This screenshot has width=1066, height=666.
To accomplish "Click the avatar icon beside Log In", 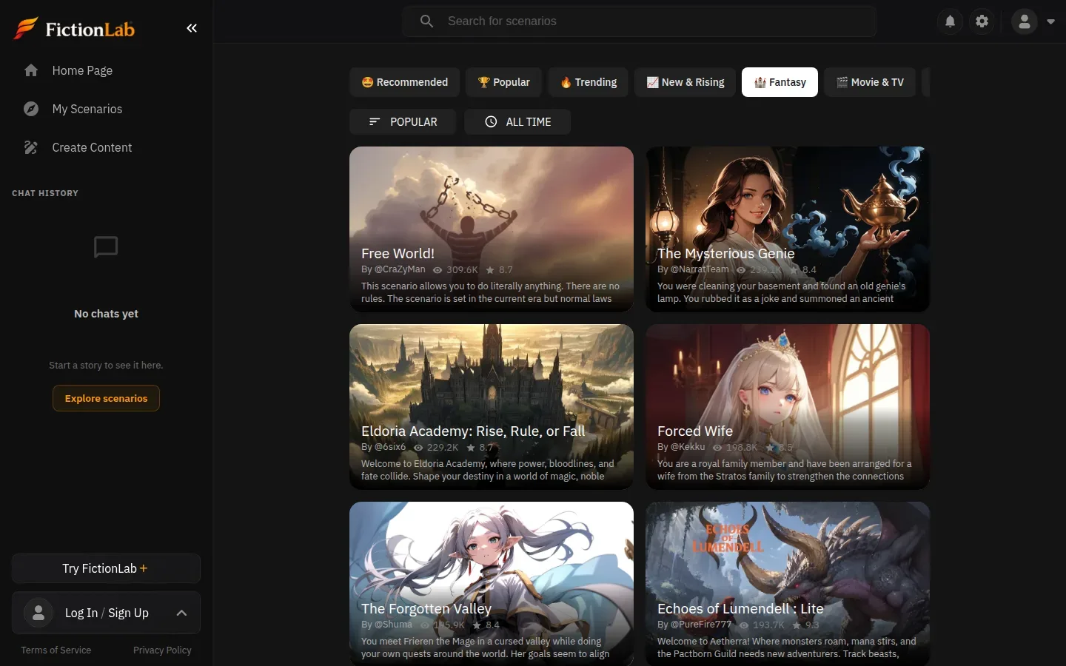I will coord(38,613).
